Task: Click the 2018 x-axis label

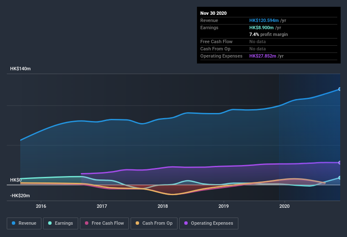Action: tap(163, 206)
